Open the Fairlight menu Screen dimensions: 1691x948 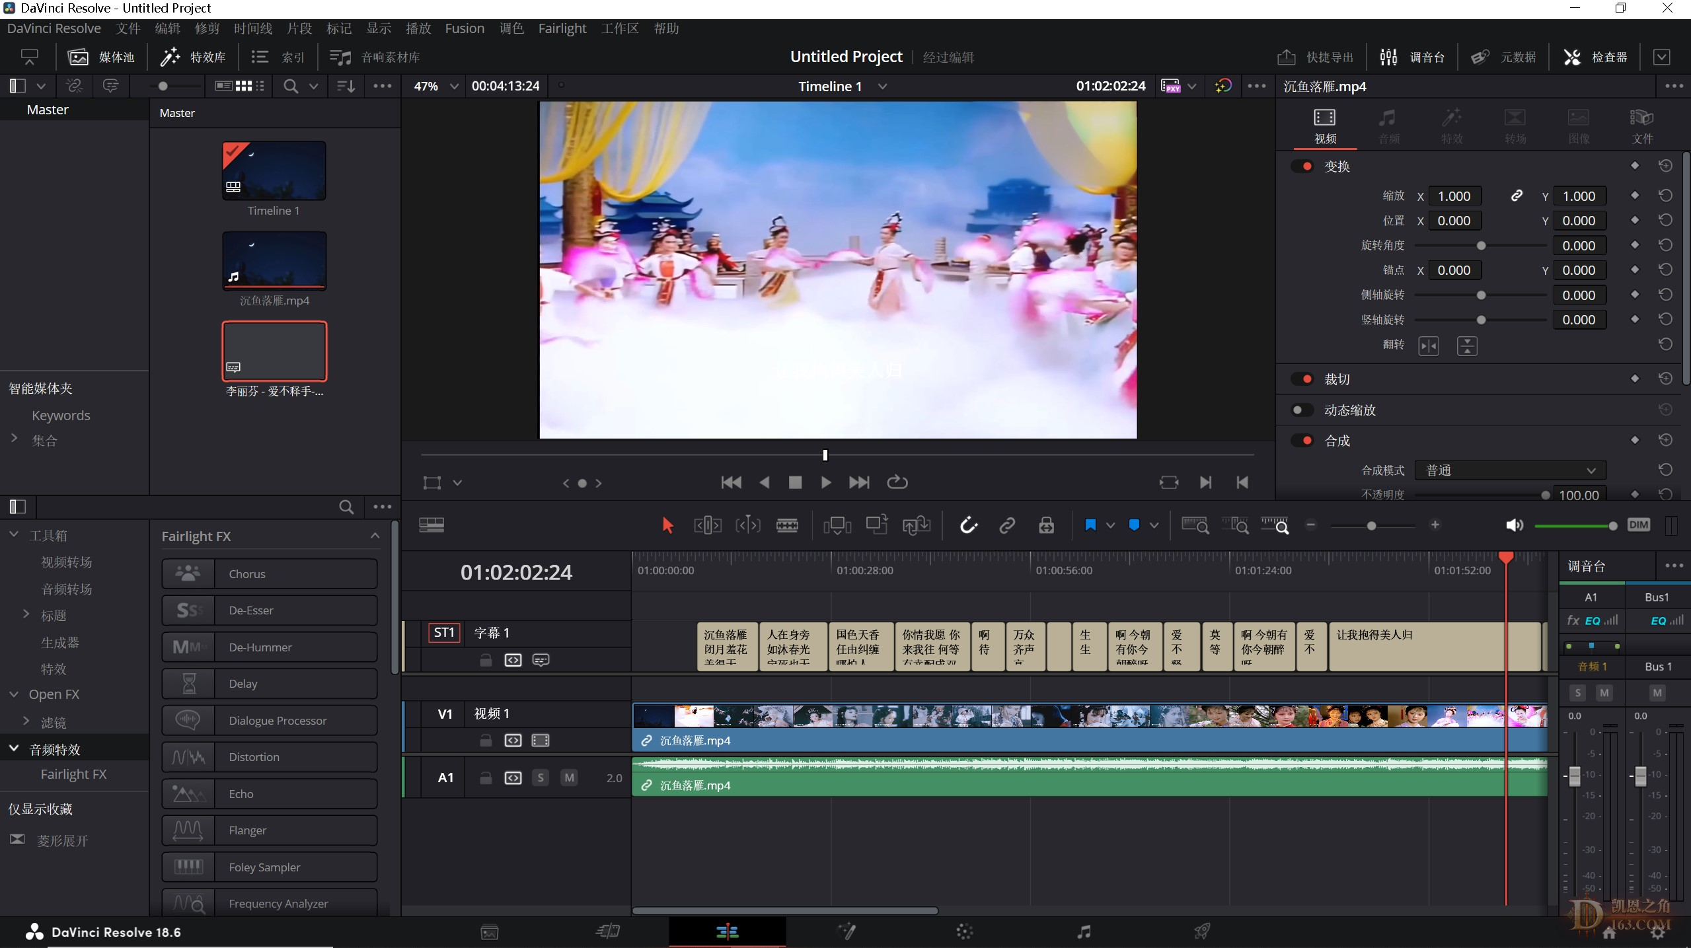click(x=562, y=28)
